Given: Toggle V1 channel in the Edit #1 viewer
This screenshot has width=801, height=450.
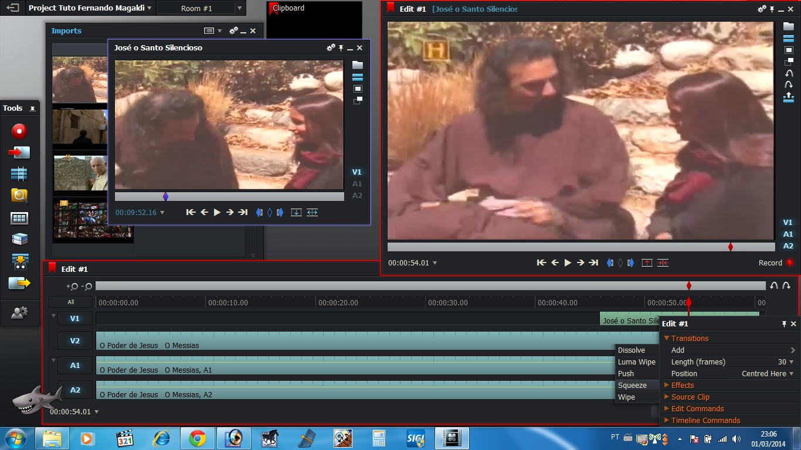Looking at the screenshot, I should coord(788,222).
